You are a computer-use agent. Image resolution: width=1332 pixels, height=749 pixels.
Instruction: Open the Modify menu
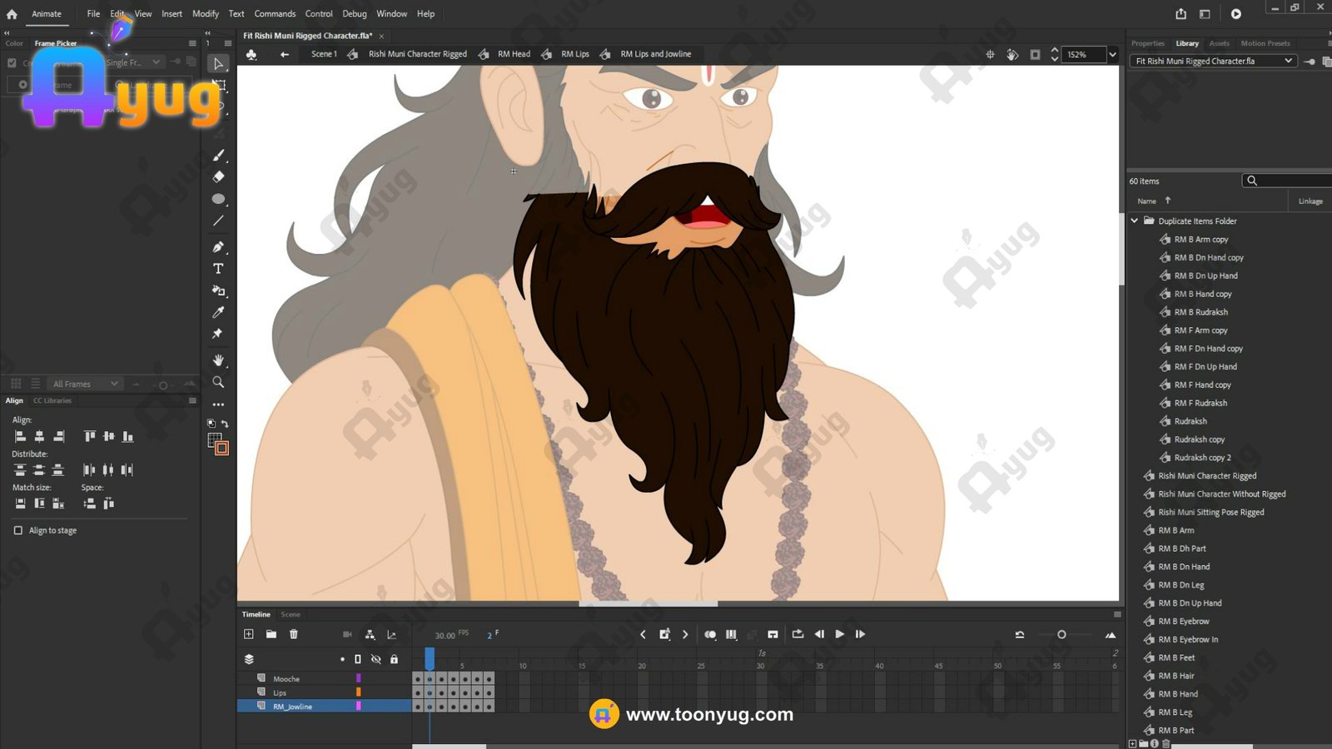[206, 14]
